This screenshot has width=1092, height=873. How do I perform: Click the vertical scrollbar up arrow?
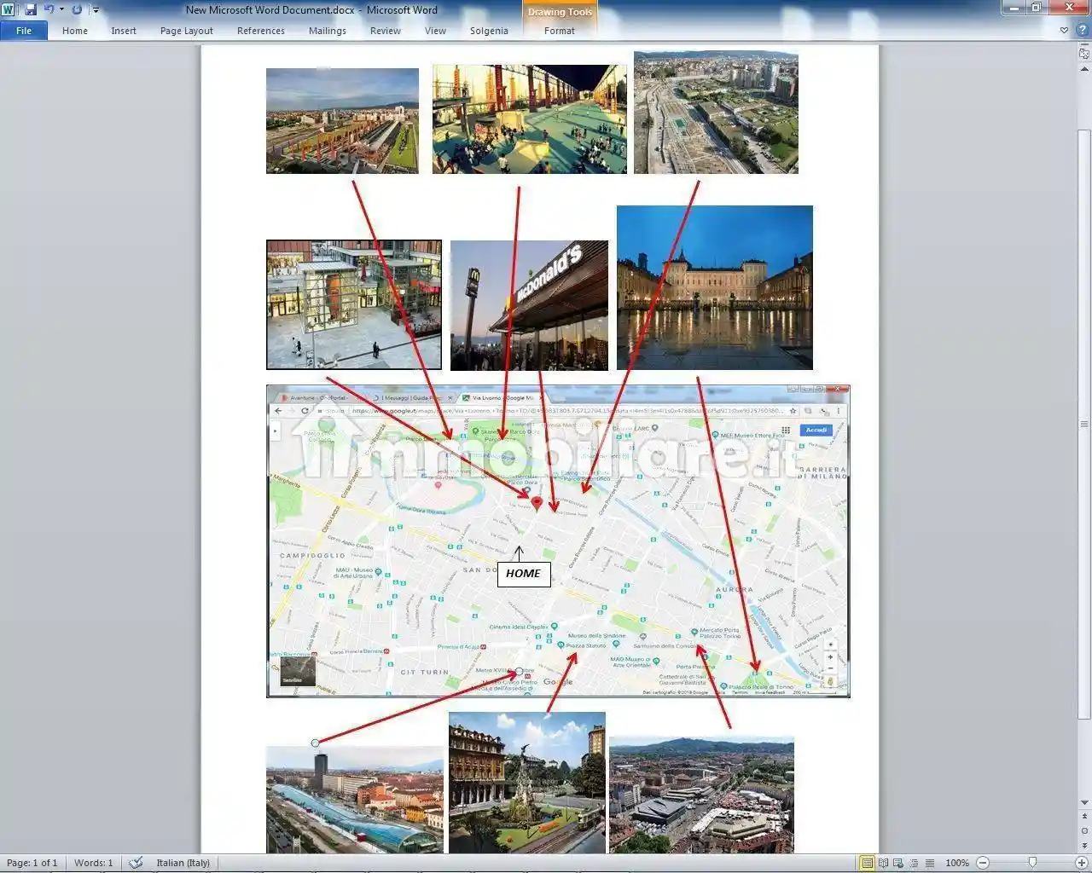1084,70
